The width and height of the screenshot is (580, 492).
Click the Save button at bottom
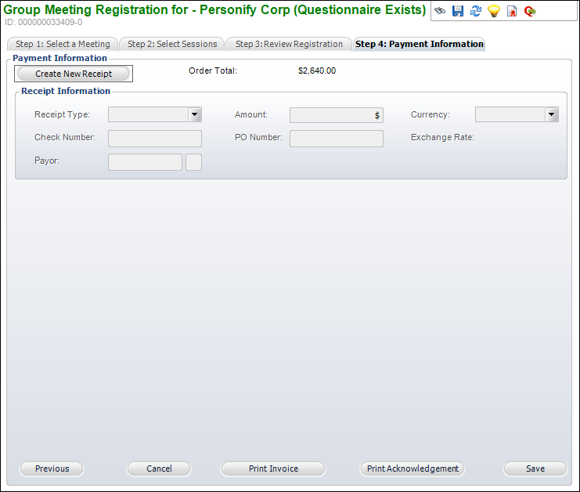[535, 468]
